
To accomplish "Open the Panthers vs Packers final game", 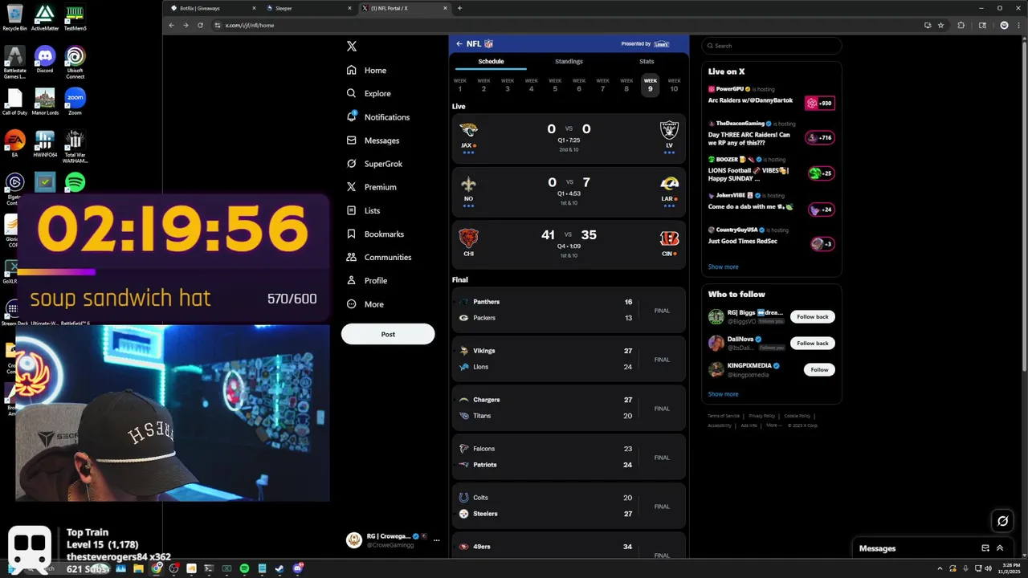I will click(x=569, y=310).
